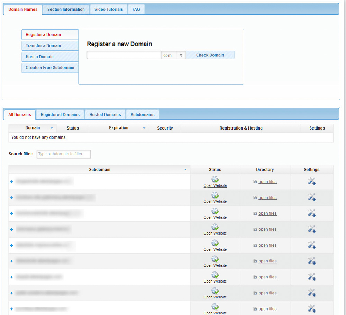
Task: Toggle the Subdomain column sort arrow
Action: [x=185, y=169]
